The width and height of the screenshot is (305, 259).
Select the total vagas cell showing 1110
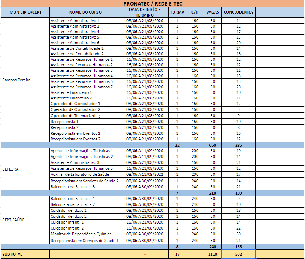[x=212, y=254]
